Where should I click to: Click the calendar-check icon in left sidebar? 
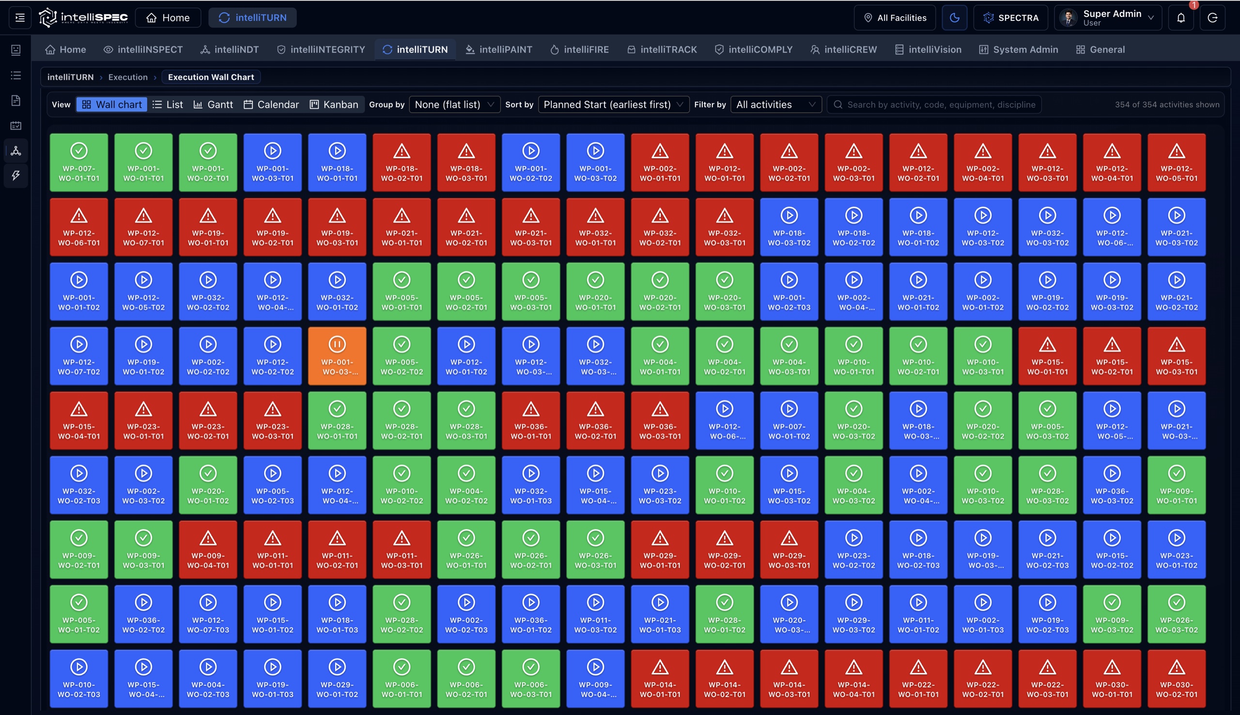coord(15,126)
